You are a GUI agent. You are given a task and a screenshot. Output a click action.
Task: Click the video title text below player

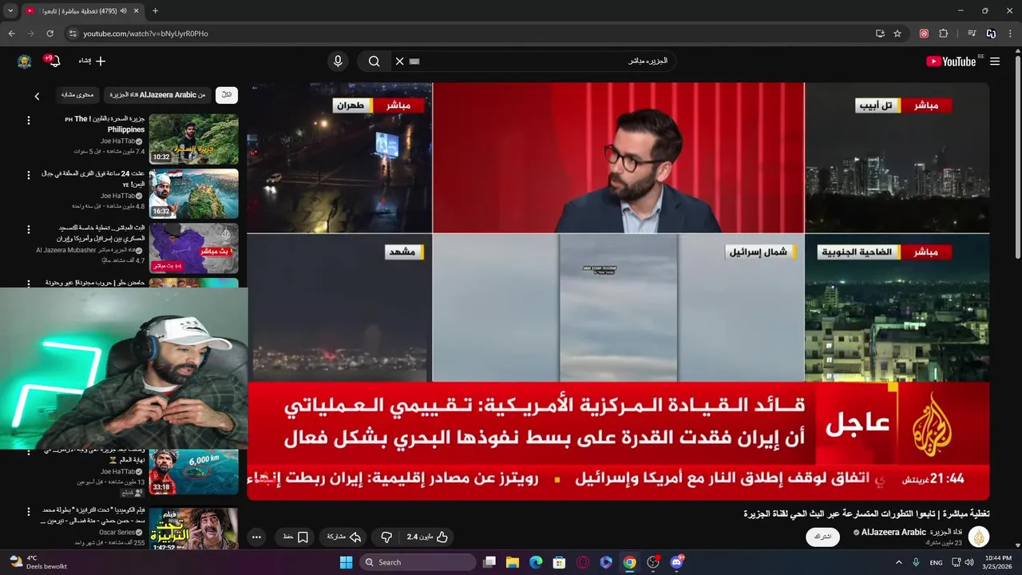[x=866, y=514]
